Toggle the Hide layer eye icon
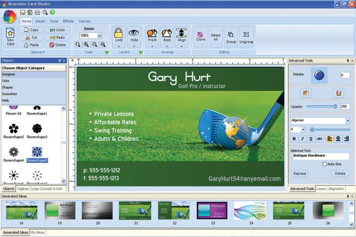The image size is (356, 237). (133, 34)
